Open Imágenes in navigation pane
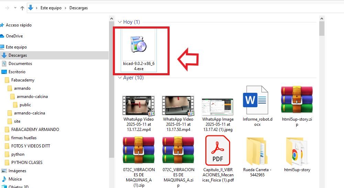The image size is (344, 188). [17, 171]
